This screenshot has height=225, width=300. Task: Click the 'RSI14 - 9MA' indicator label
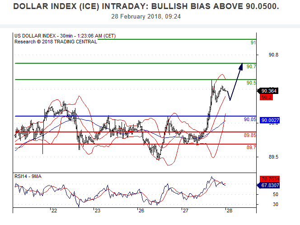[28, 176]
